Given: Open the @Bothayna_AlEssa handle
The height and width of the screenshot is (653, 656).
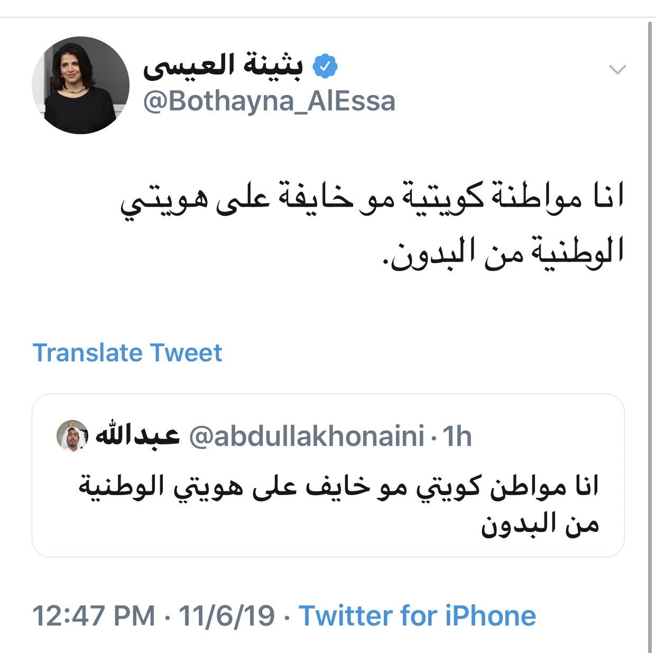Looking at the screenshot, I should click(x=269, y=101).
